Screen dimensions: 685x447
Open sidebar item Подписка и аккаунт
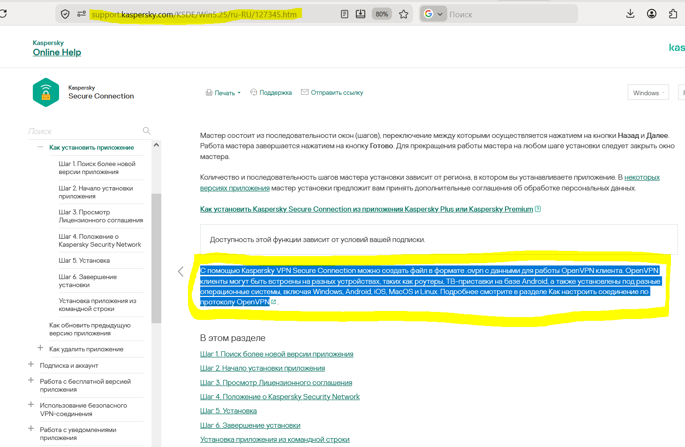tap(69, 365)
